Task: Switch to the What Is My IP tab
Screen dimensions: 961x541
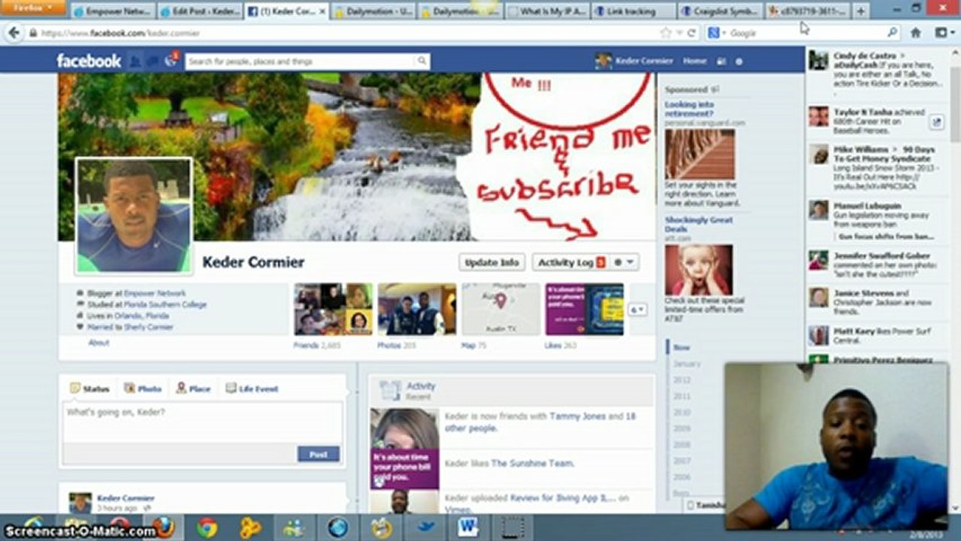Action: 546,11
